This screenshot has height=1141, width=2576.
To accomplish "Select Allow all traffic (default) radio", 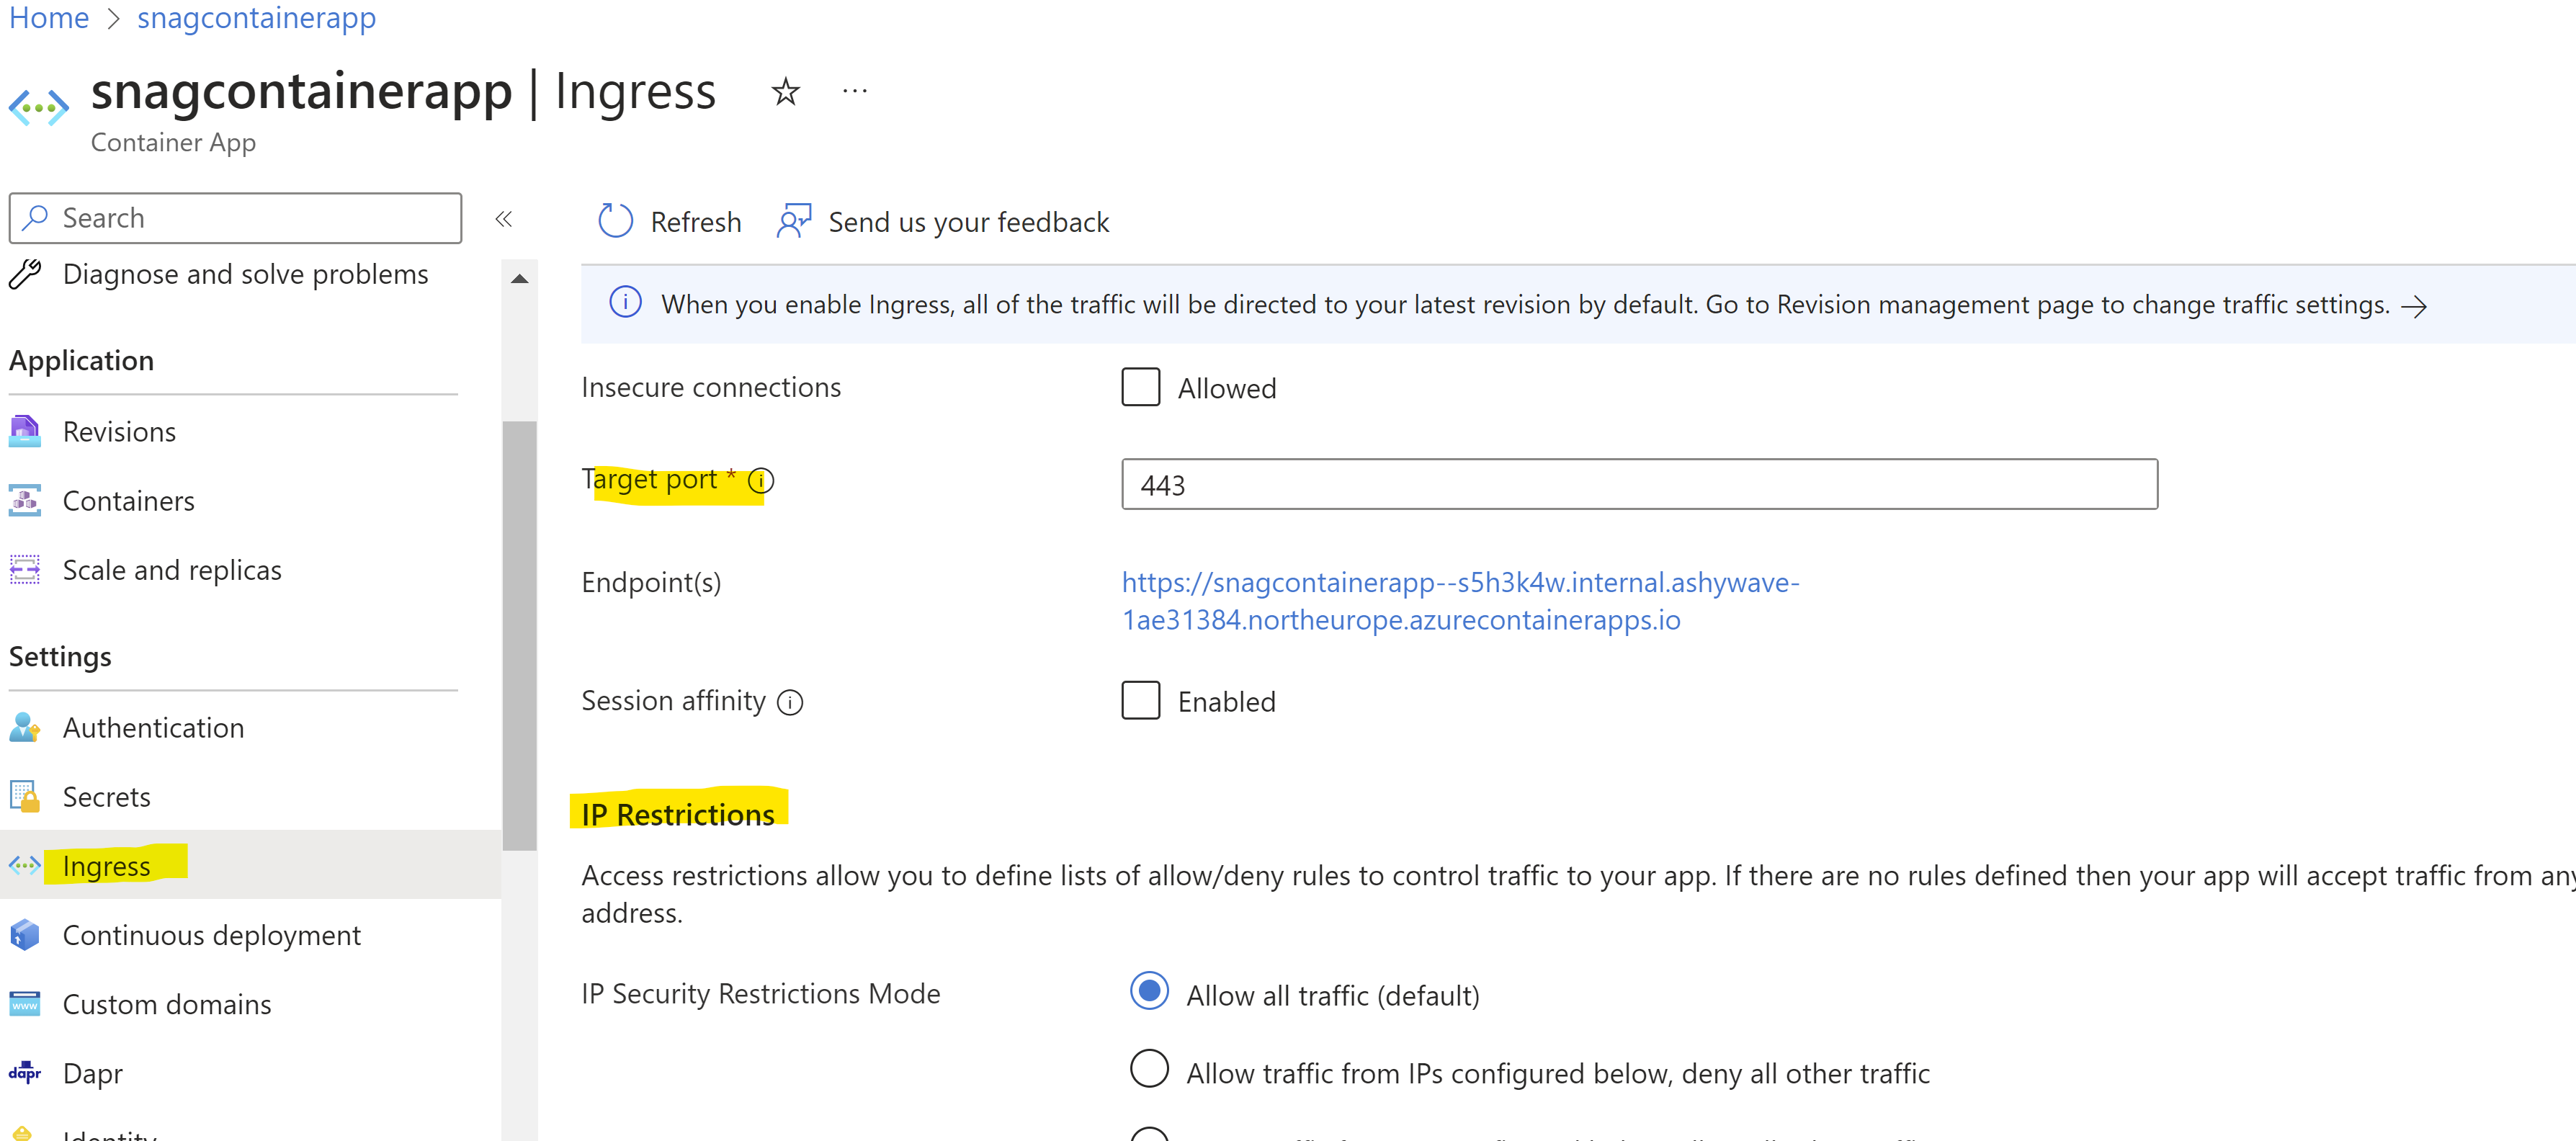I will (x=1149, y=991).
